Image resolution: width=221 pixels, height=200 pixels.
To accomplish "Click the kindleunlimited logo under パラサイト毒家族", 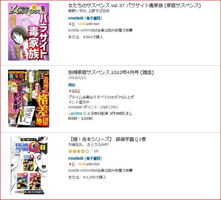I will point(89,24).
